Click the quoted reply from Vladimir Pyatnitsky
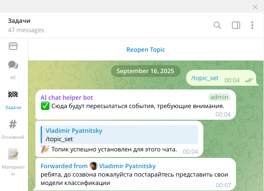Viewport: 264px width, 191px height. pos(119,135)
